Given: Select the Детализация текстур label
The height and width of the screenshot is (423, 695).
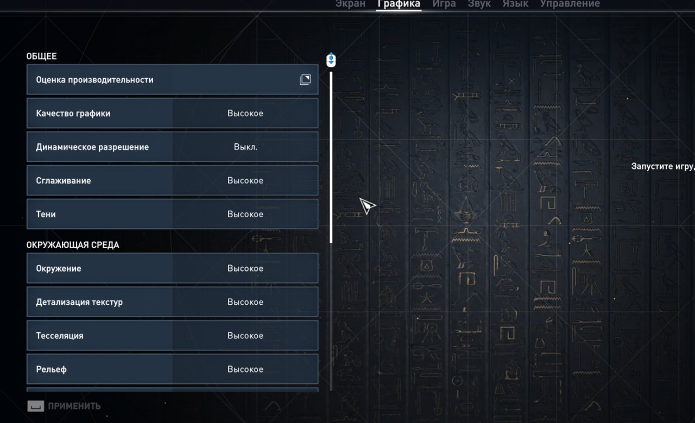Looking at the screenshot, I should (79, 302).
